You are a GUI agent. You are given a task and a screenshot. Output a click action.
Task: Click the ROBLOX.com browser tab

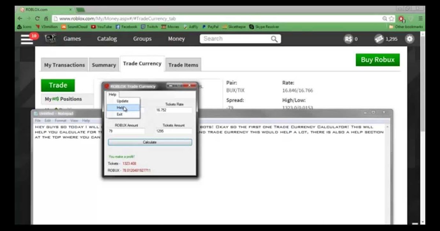tap(46, 10)
